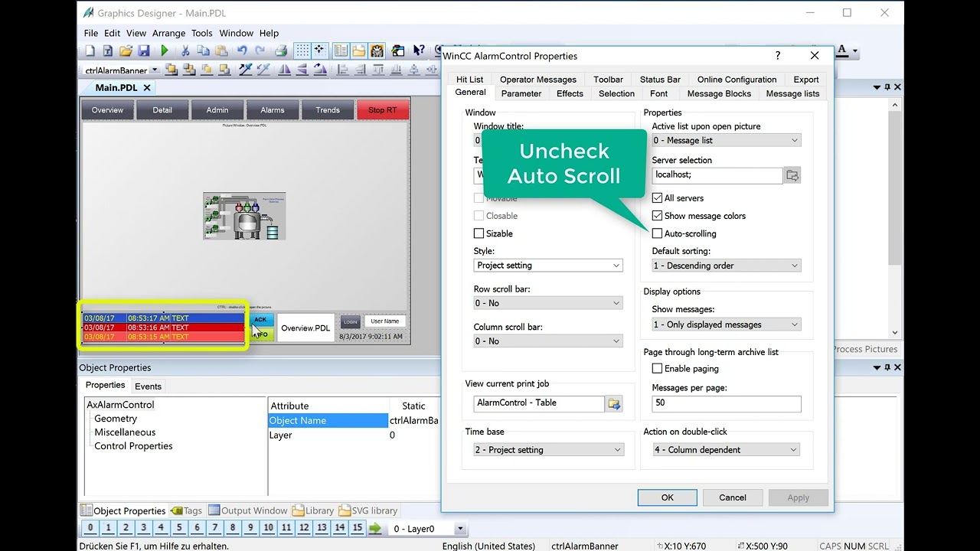The height and width of the screenshot is (551, 980).
Task: Switch to the Events tab in Object Properties
Action: [x=148, y=386]
